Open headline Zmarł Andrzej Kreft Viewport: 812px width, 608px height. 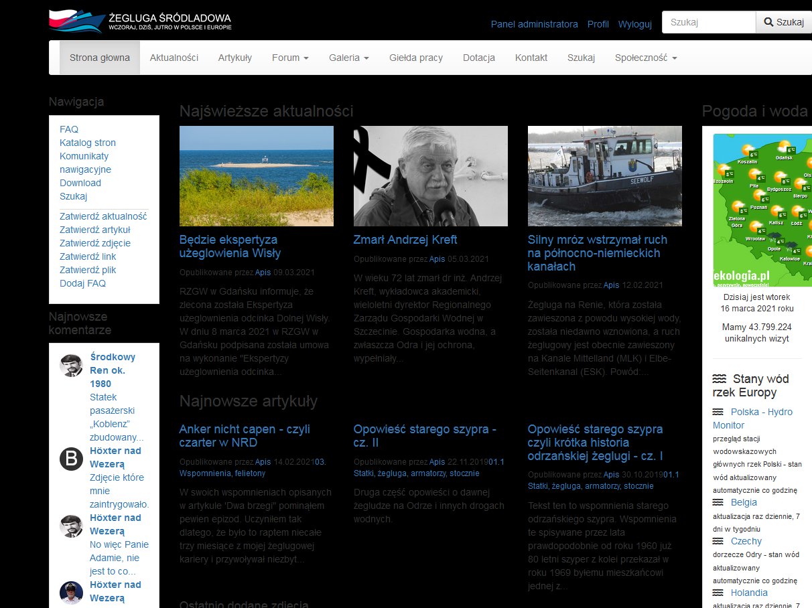click(x=405, y=240)
